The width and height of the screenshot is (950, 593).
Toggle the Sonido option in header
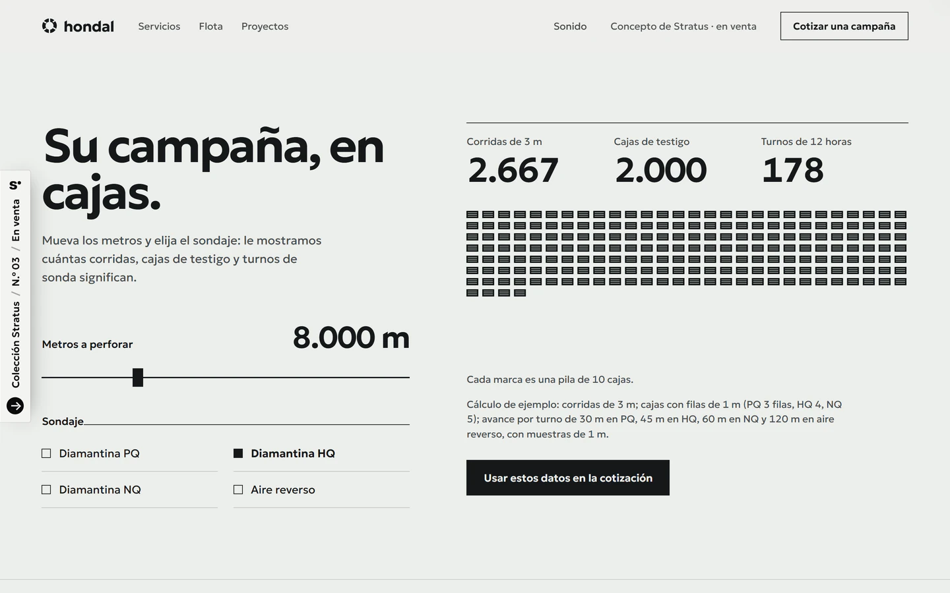click(570, 26)
